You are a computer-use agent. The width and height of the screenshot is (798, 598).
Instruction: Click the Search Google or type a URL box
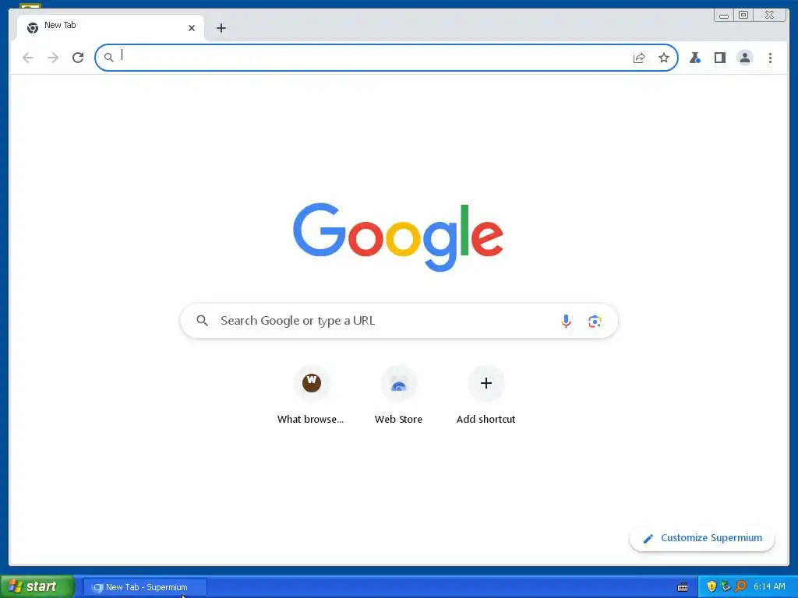tap(399, 321)
